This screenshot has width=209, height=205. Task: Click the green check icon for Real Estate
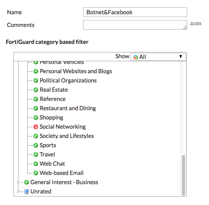(x=36, y=90)
